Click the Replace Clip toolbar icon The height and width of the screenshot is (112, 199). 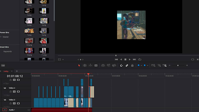[114, 65]
